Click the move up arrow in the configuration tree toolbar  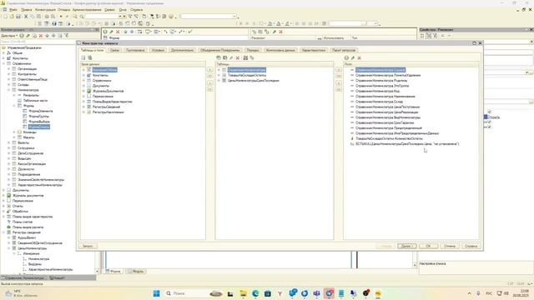tap(48, 35)
